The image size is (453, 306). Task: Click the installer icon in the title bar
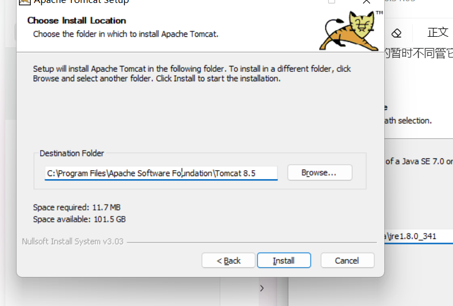pos(24,2)
